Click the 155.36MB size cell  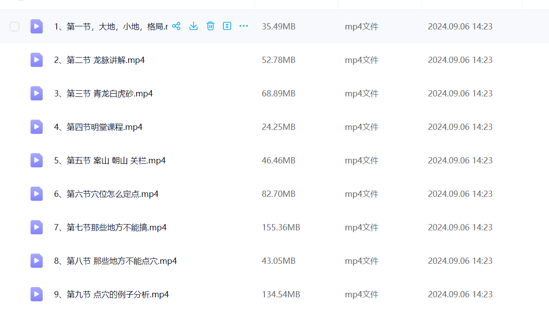pyautogui.click(x=281, y=227)
